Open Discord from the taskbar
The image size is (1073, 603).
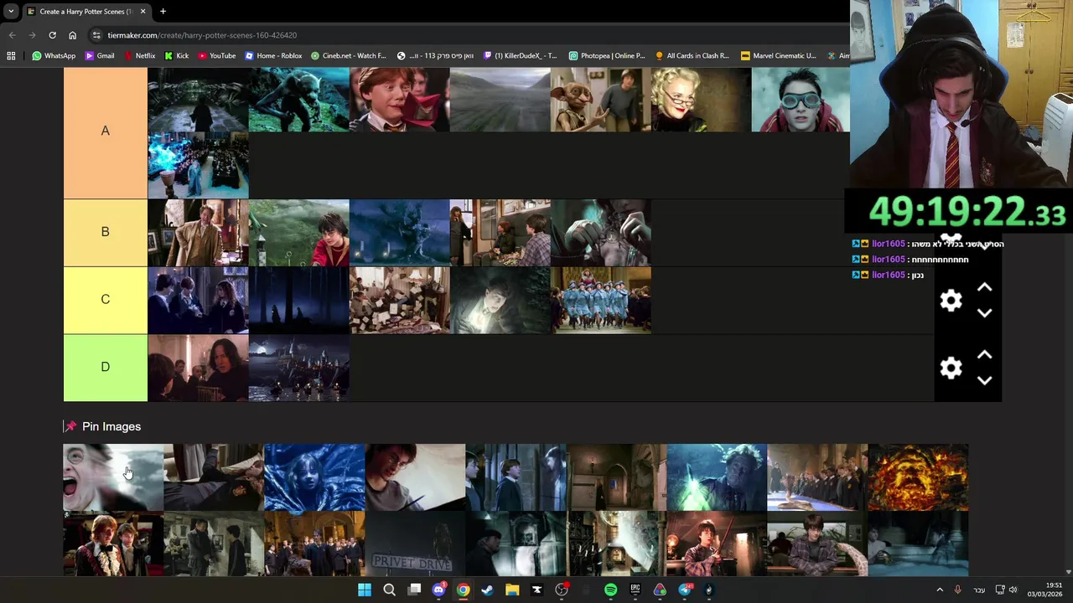point(438,590)
